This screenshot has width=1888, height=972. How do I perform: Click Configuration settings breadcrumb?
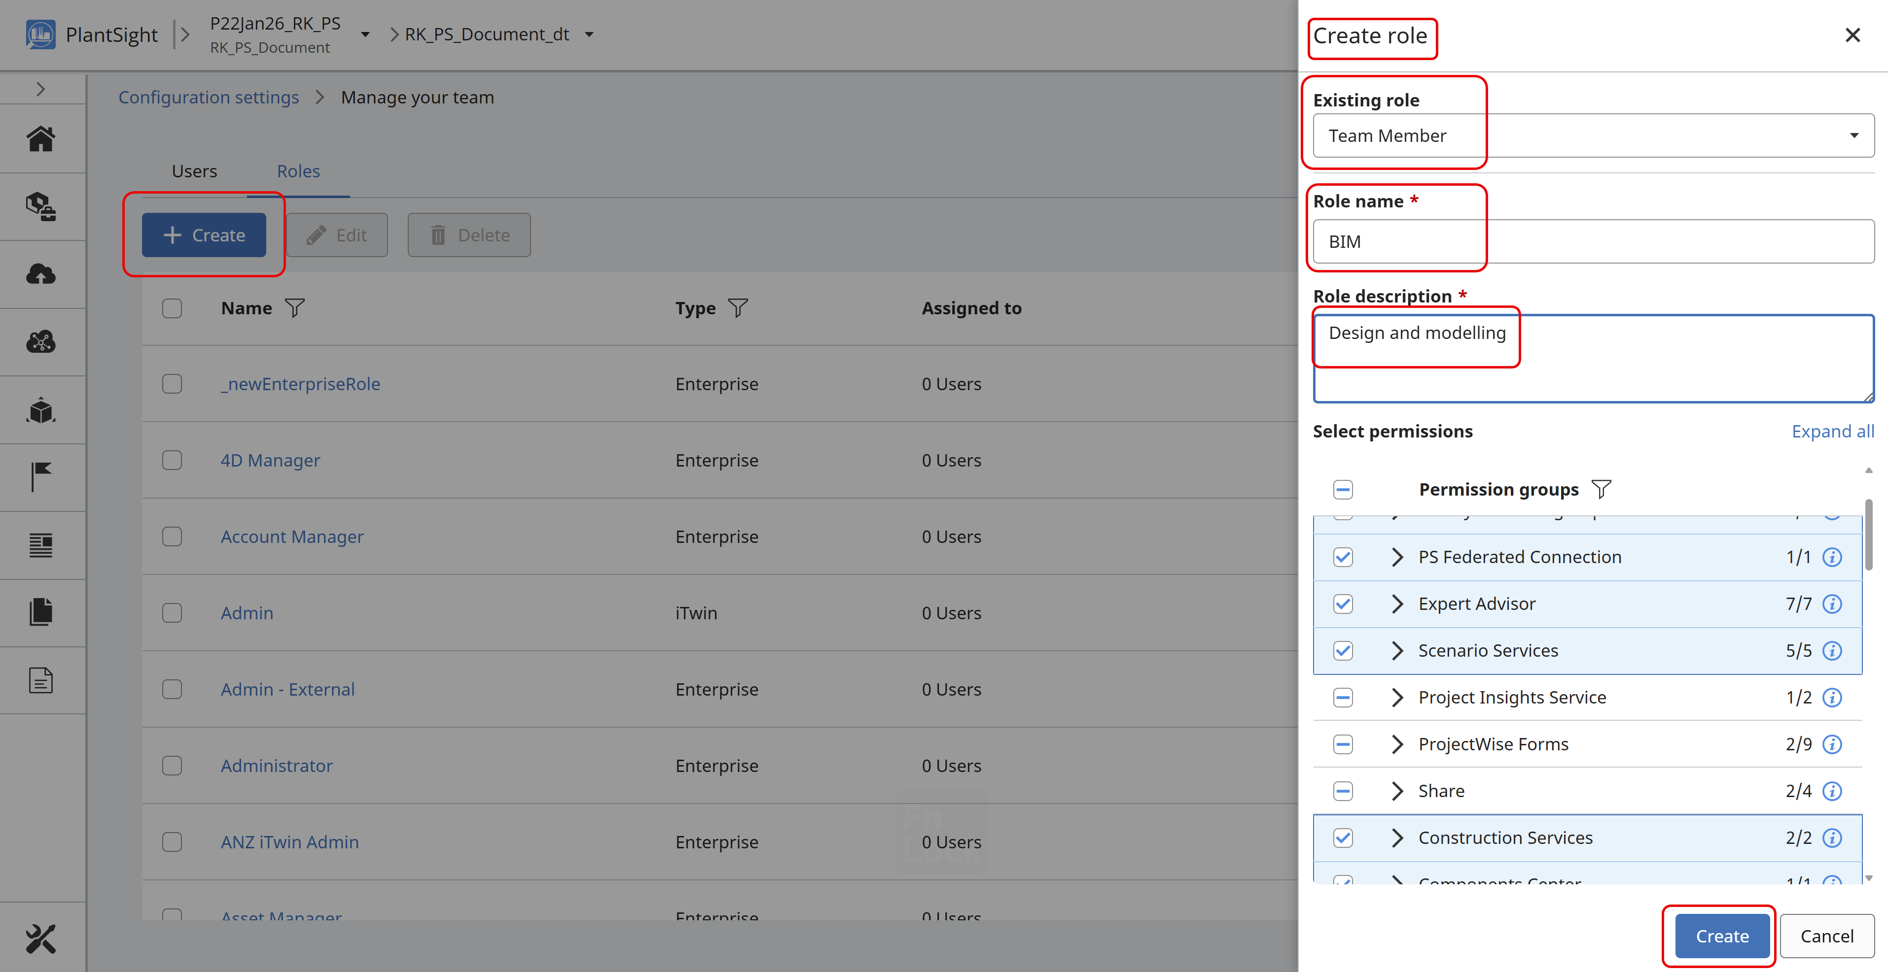pos(209,98)
